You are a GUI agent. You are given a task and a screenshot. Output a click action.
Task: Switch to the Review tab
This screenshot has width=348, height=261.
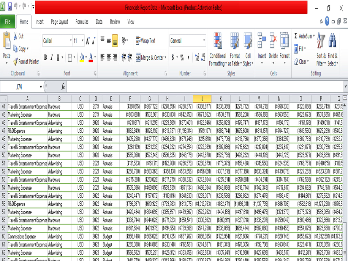coord(115,22)
